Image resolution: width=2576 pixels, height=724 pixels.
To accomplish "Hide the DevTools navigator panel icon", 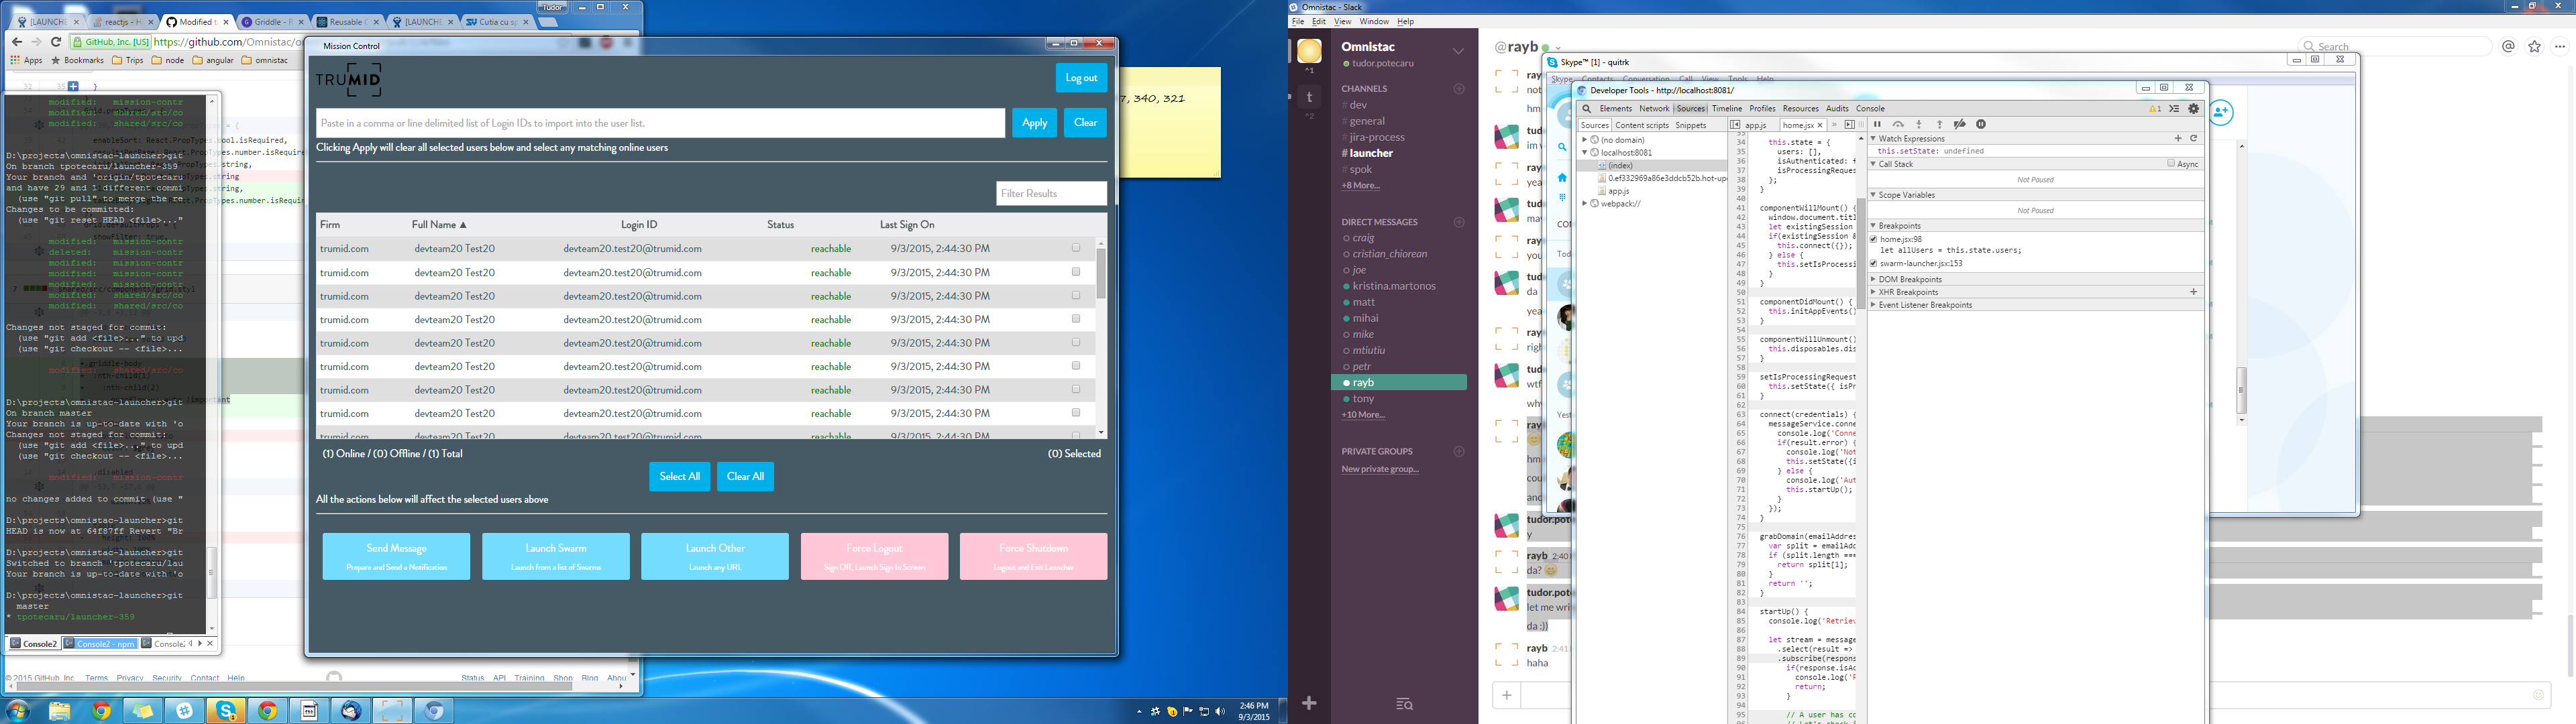I will click(1735, 125).
